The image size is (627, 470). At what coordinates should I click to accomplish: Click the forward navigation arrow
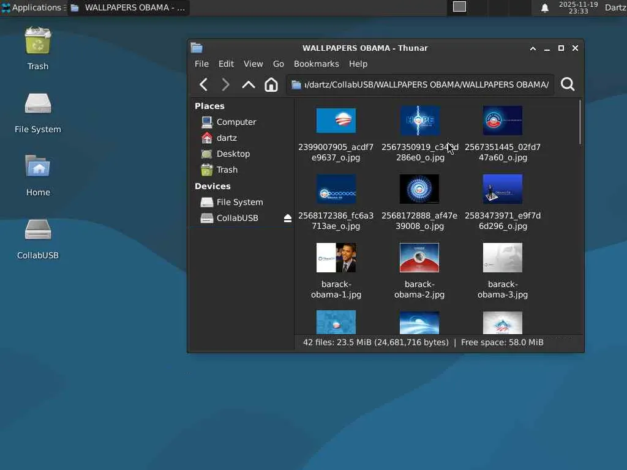point(225,84)
